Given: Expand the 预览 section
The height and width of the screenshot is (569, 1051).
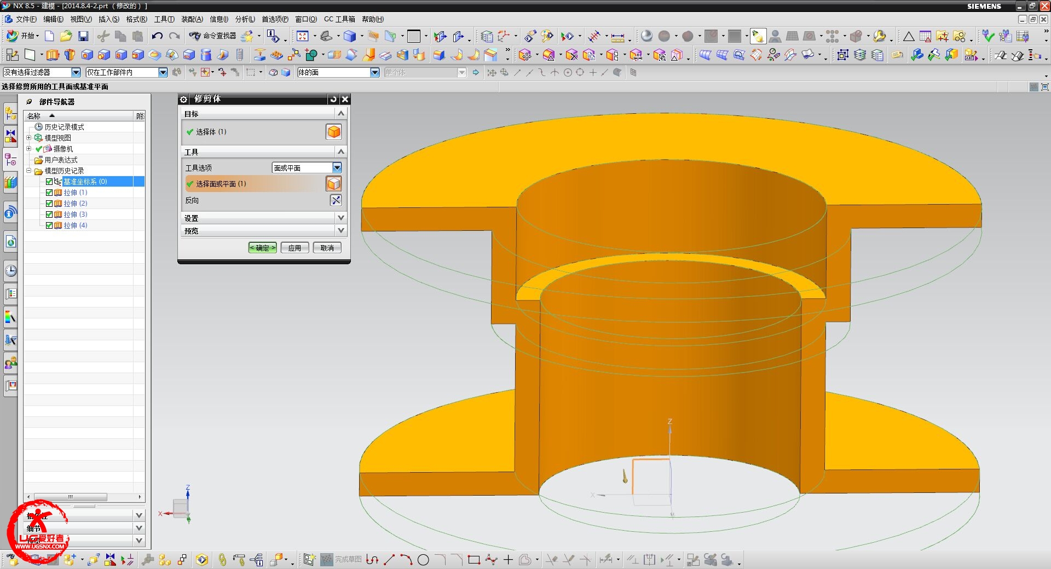Looking at the screenshot, I should tap(340, 231).
